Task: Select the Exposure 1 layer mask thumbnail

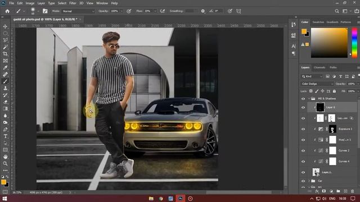Action: 332,129
